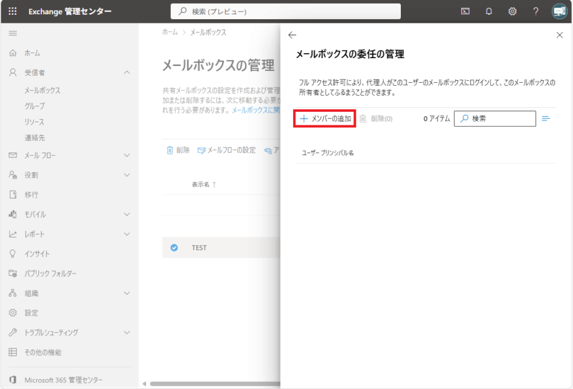
Task: Open the settings gear in top bar
Action: click(x=513, y=11)
